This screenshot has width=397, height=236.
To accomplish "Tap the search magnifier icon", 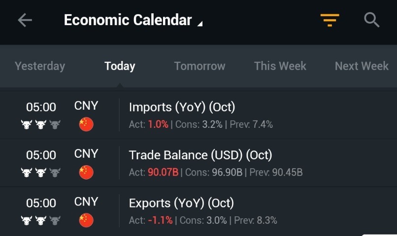I will pyautogui.click(x=371, y=20).
